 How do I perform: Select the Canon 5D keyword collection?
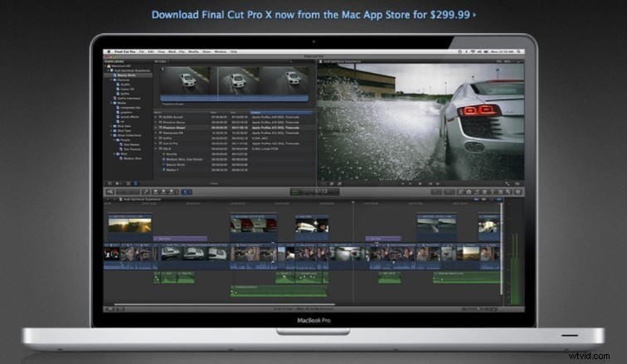pos(127,89)
